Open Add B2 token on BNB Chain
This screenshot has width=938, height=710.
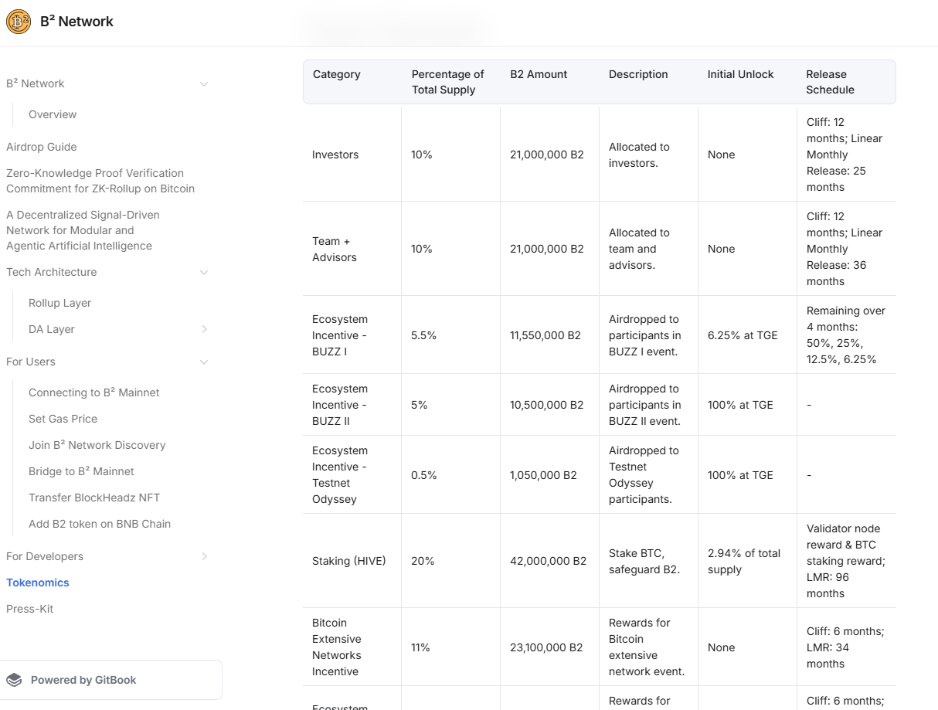(100, 524)
